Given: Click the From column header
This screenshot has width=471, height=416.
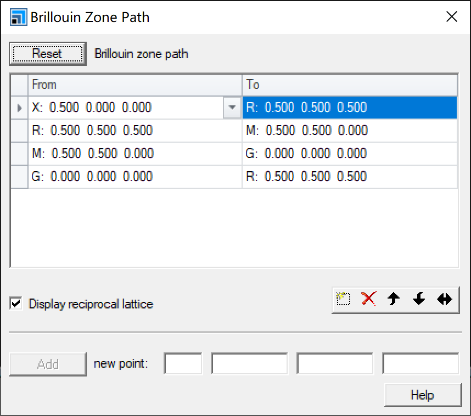Looking at the screenshot, I should click(x=134, y=85).
